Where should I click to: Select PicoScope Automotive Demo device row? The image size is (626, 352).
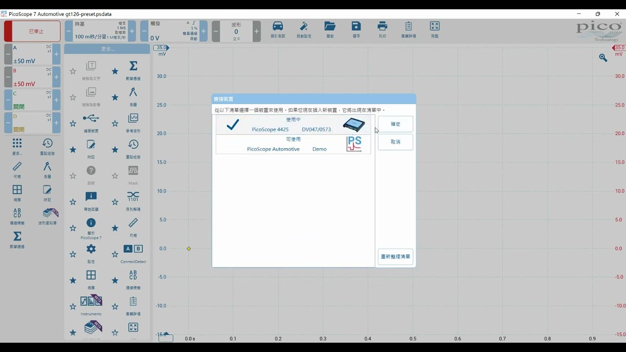coord(293,144)
